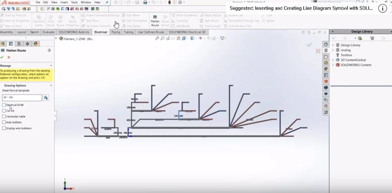Switch to the Tubing tab

click(x=129, y=32)
